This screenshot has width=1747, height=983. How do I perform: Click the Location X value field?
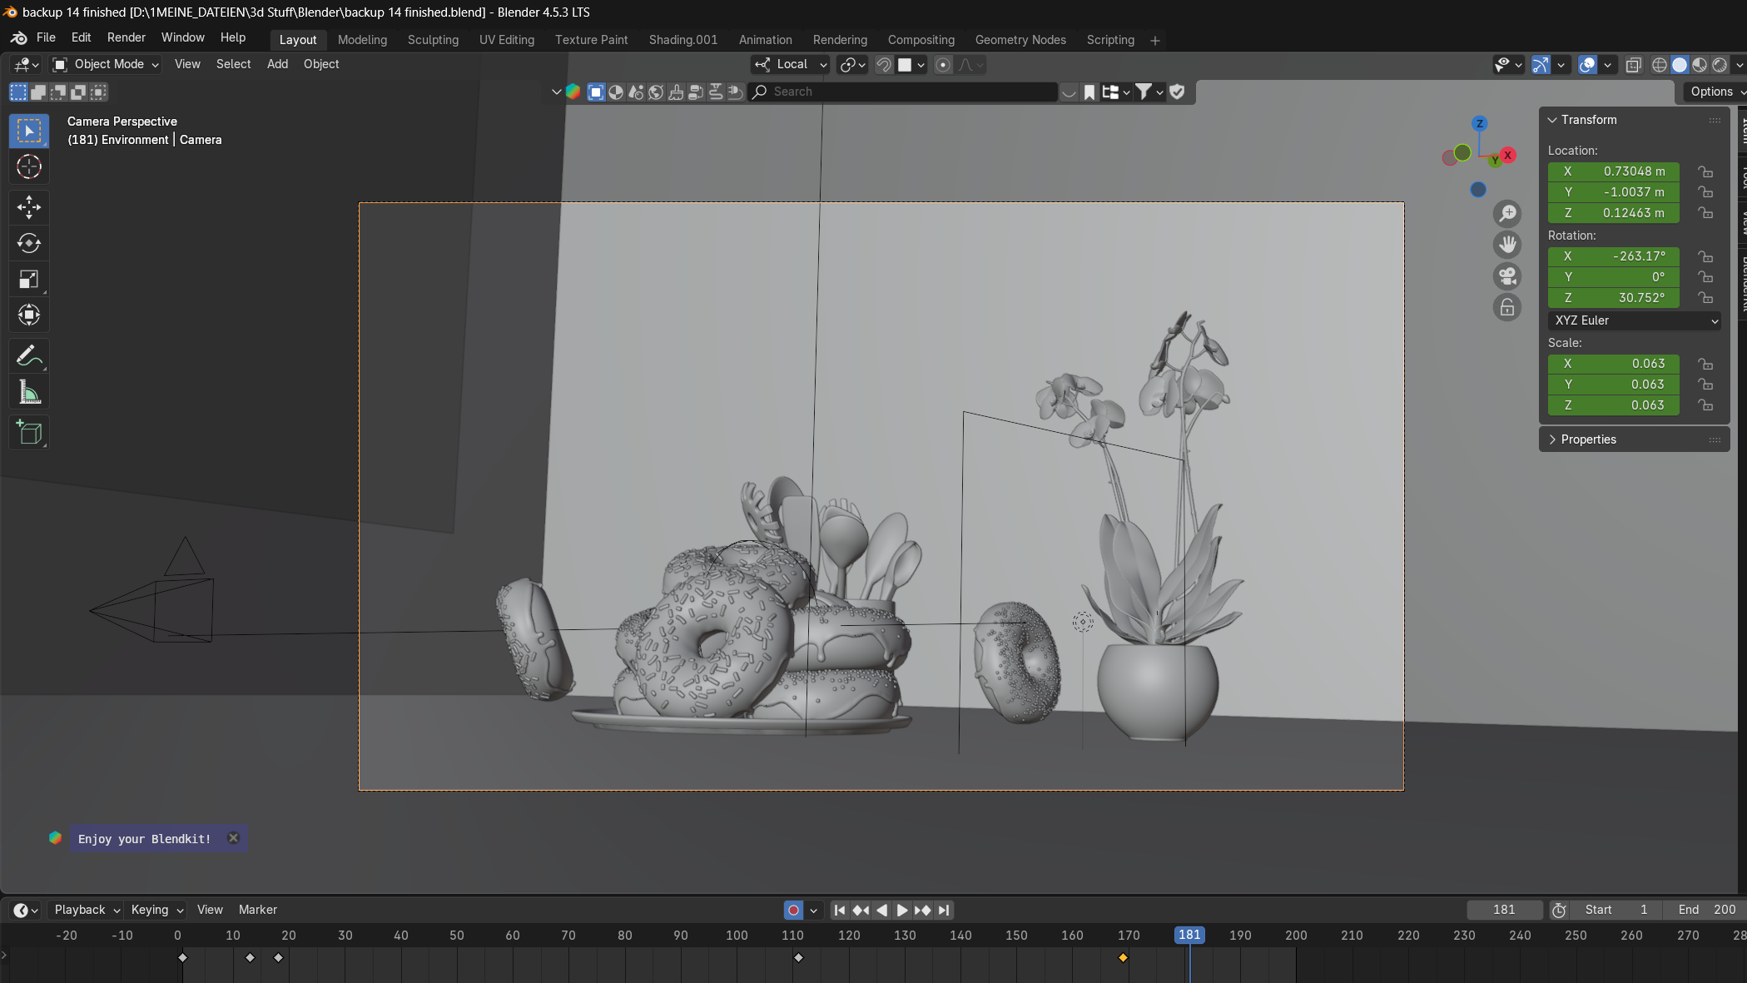click(x=1613, y=171)
